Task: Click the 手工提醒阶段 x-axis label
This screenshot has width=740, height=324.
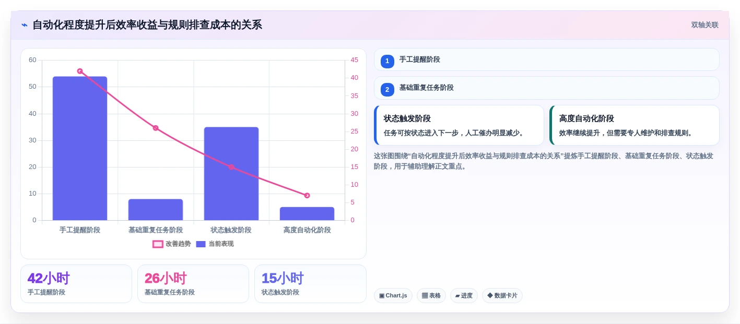Action: point(80,230)
